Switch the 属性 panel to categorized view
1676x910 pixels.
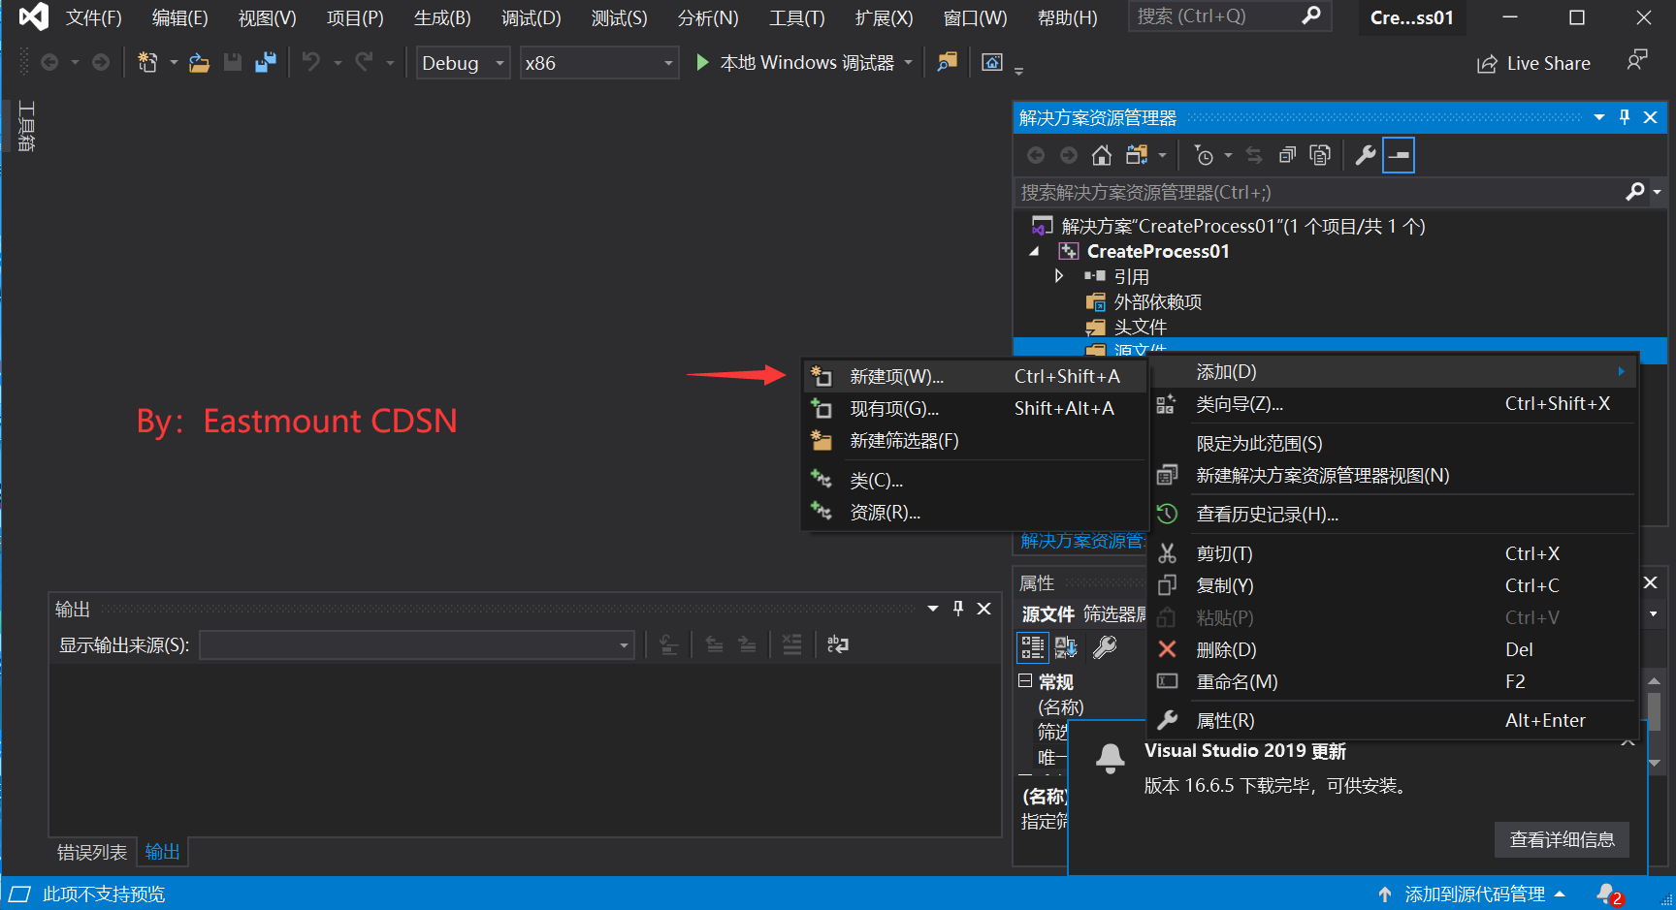click(1032, 647)
